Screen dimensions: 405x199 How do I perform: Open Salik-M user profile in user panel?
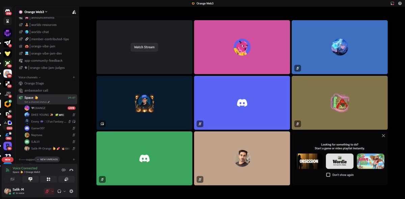click(x=22, y=191)
